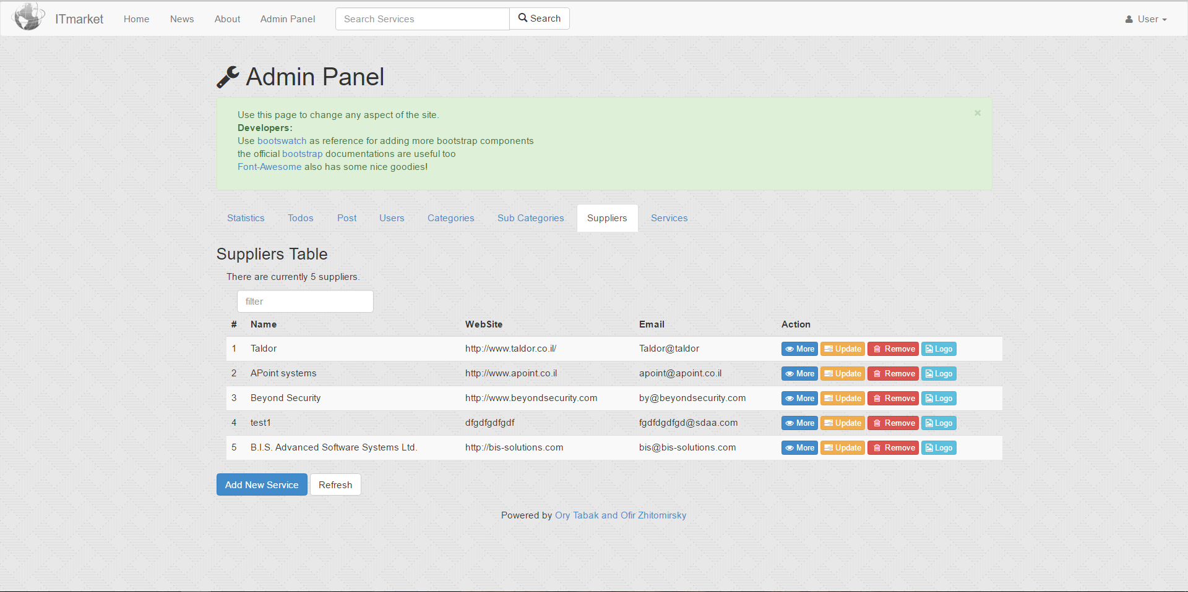Image resolution: width=1188 pixels, height=592 pixels.
Task: Remove the APoint systems supplier
Action: [x=893, y=374]
